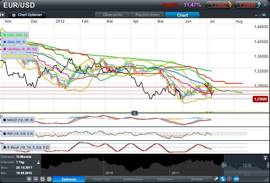Click the second orange marker on chart

210,89
